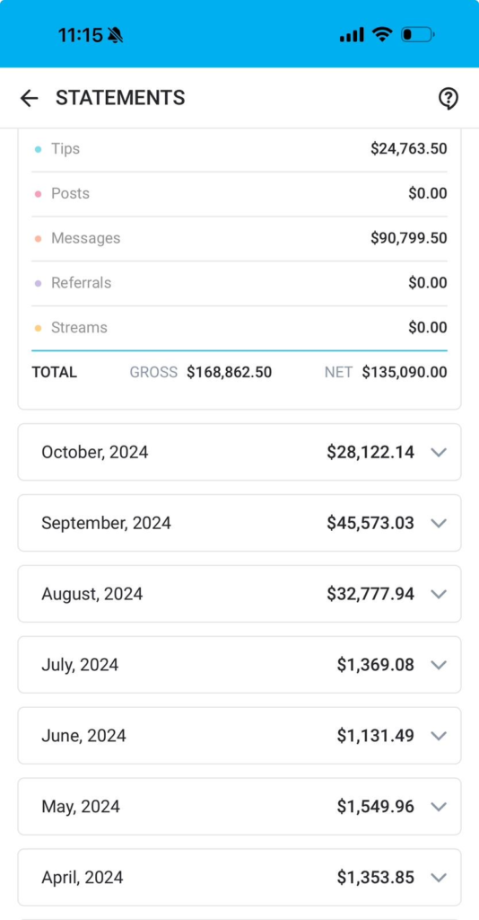Image resolution: width=479 pixels, height=920 pixels.
Task: Expand August, 2024 statement chevron
Action: pos(439,594)
